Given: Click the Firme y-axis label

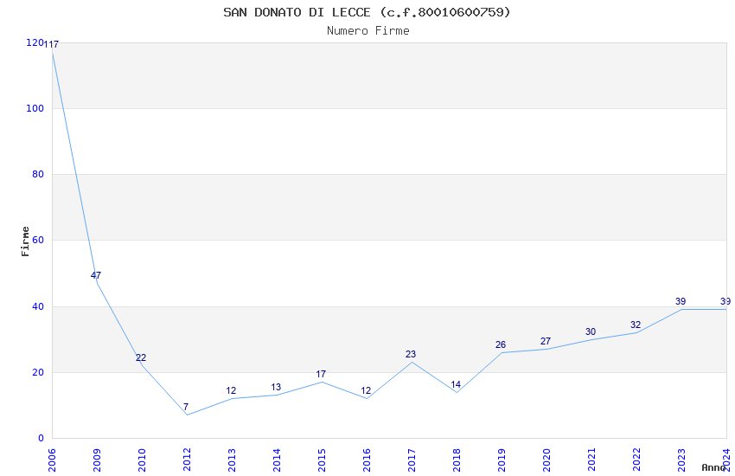Looking at the screenshot, I should click(x=25, y=241).
